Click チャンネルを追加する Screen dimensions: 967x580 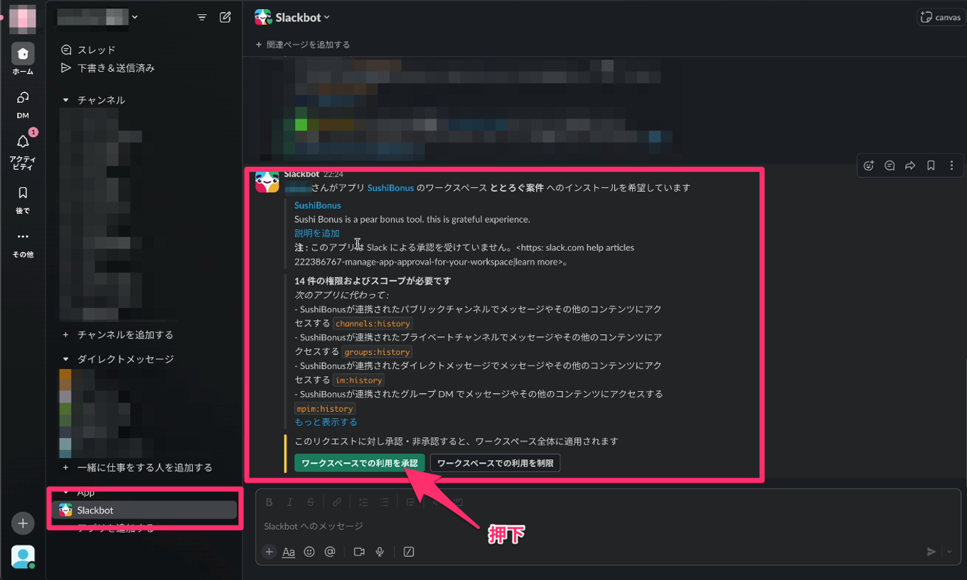coord(125,334)
